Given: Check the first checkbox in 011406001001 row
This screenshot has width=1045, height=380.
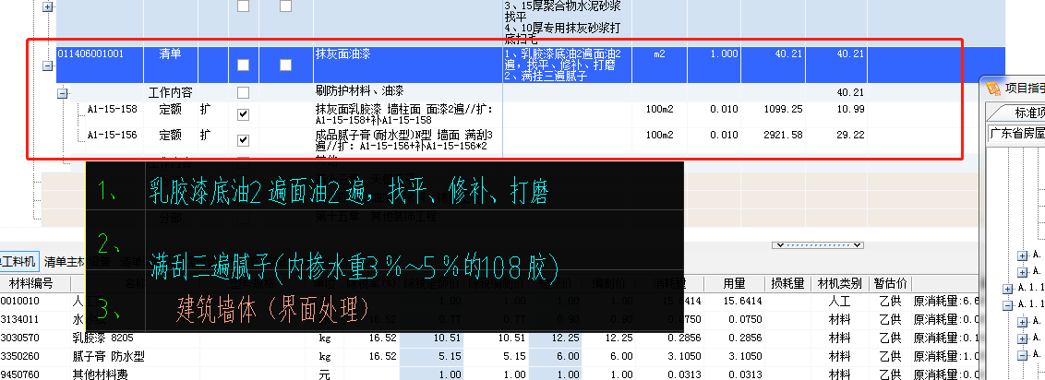Looking at the screenshot, I should (x=244, y=65).
